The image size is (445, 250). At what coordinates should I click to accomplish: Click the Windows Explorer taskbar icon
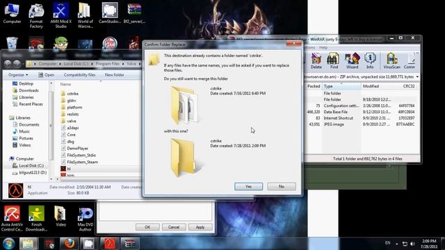[28, 244]
